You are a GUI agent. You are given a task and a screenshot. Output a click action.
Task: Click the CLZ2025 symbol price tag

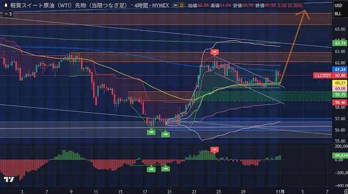321,75
